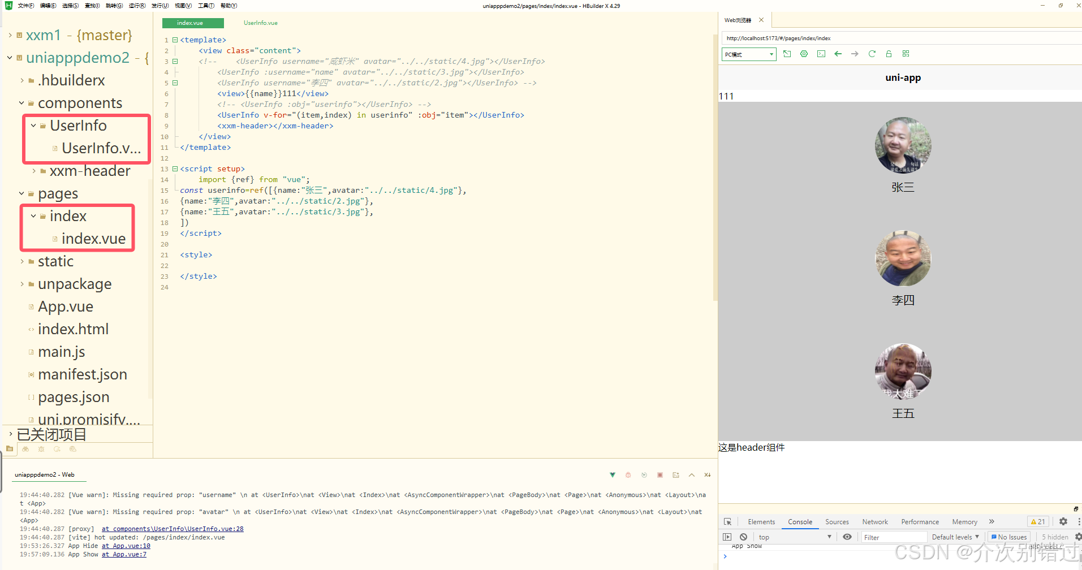Viewport: 1082px width, 570px height.
Task: Show the QR code icon in browser toolbar
Action: (x=906, y=54)
